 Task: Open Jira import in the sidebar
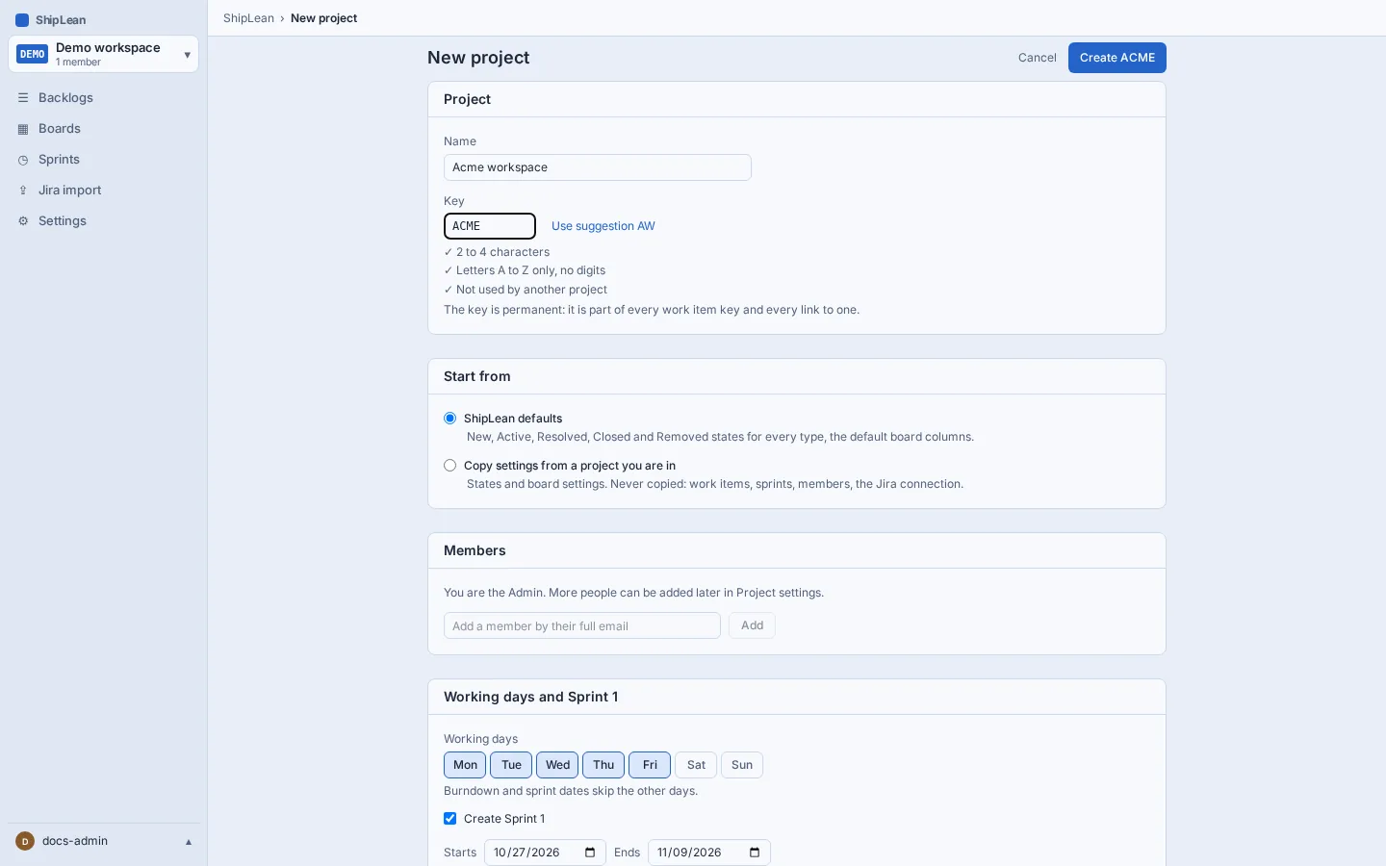[104, 191]
